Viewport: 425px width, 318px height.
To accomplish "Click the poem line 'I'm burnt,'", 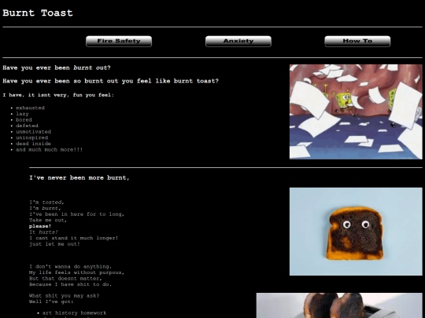I will coord(45,208).
